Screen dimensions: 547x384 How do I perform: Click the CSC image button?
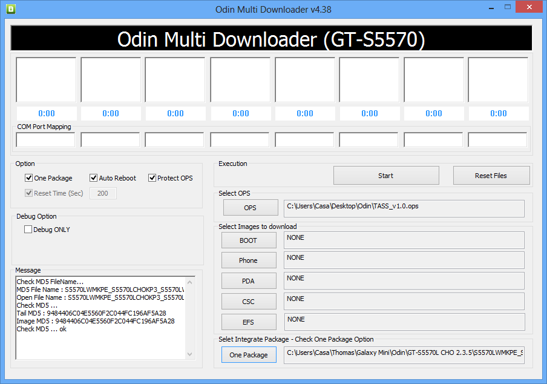click(x=248, y=302)
